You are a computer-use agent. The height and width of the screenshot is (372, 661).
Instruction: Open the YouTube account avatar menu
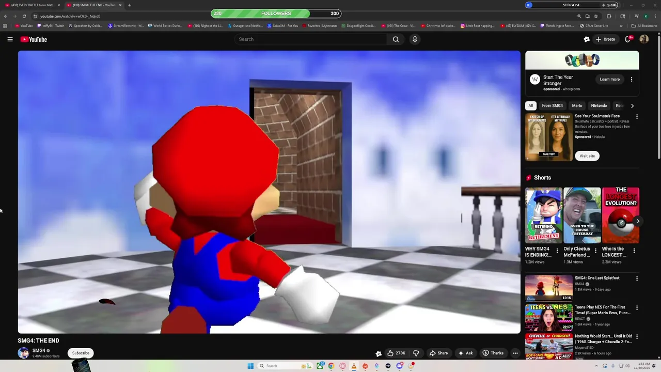[x=644, y=39]
